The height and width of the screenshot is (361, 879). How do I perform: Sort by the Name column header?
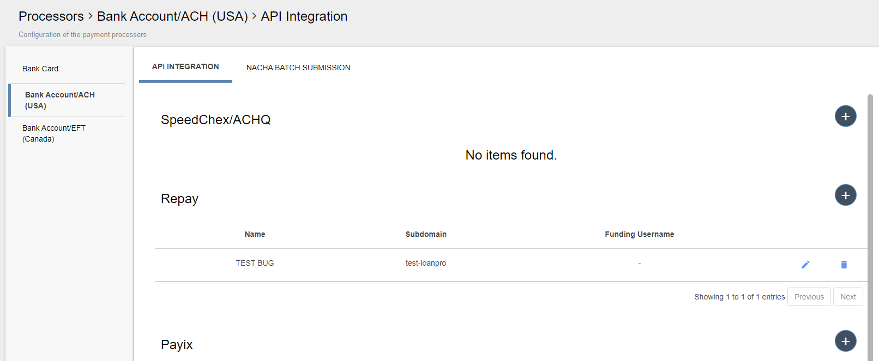pos(255,234)
